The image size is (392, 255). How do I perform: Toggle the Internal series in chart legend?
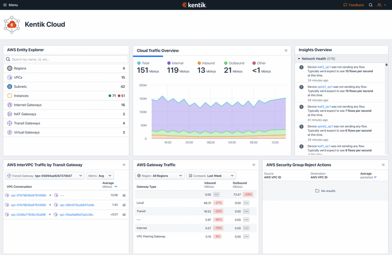point(175,63)
